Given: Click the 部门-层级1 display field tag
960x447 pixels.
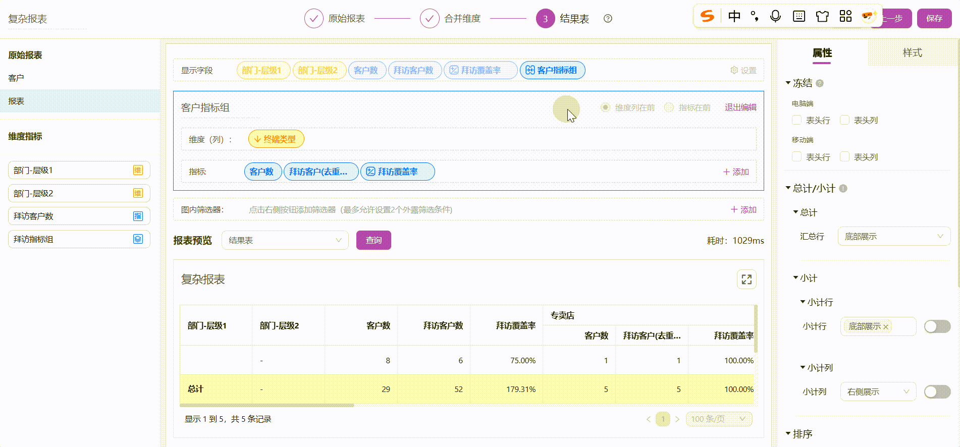Looking at the screenshot, I should click(263, 70).
